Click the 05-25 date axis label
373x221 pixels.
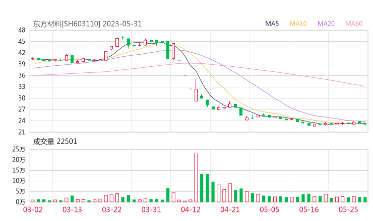coord(348,209)
